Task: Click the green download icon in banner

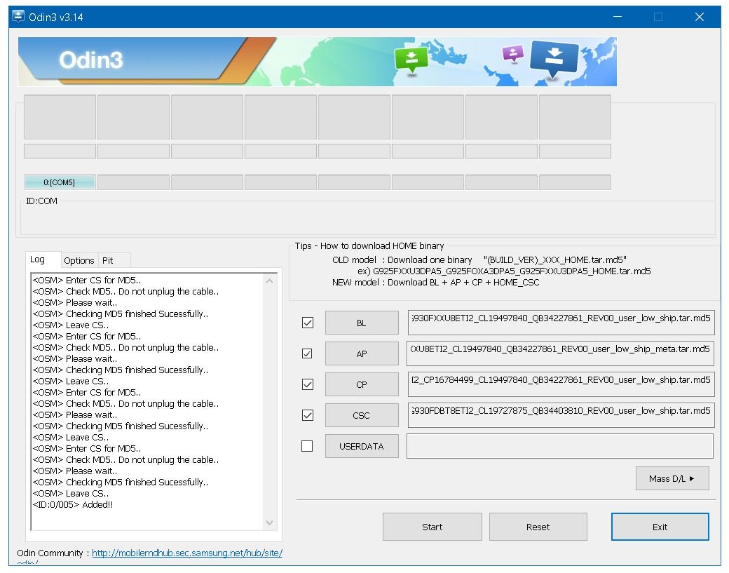Action: [x=411, y=60]
